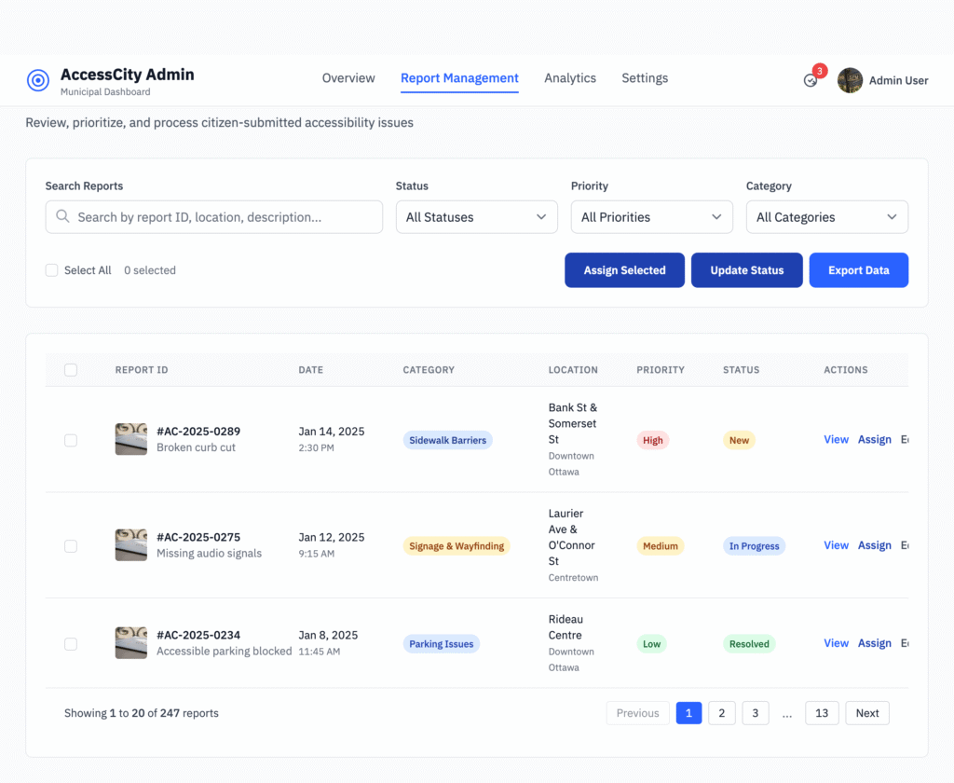Go to page 13 in pagination
954x783 pixels.
822,713
